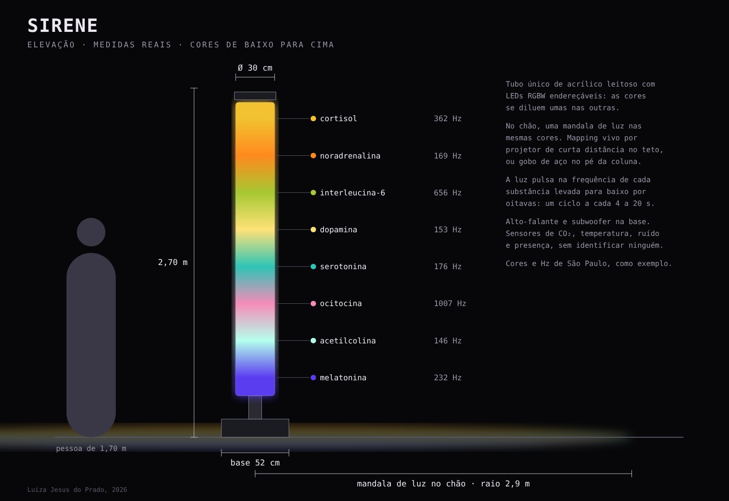
Task: Click the pale yellow dopamina dot
Action: click(x=313, y=230)
